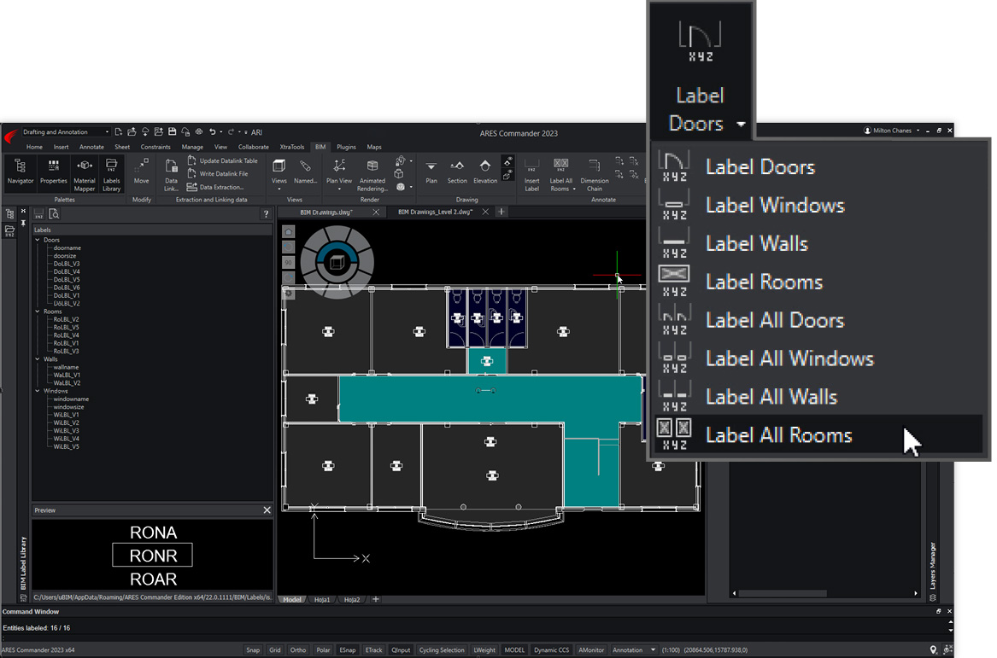This screenshot has width=997, height=658.
Task: Collapse the Rooms tree node
Action: 38,312
